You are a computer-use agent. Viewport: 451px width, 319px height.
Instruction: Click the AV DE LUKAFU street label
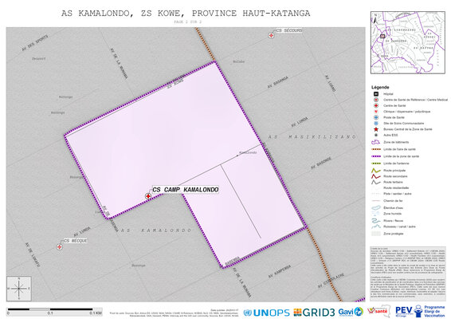33,254
